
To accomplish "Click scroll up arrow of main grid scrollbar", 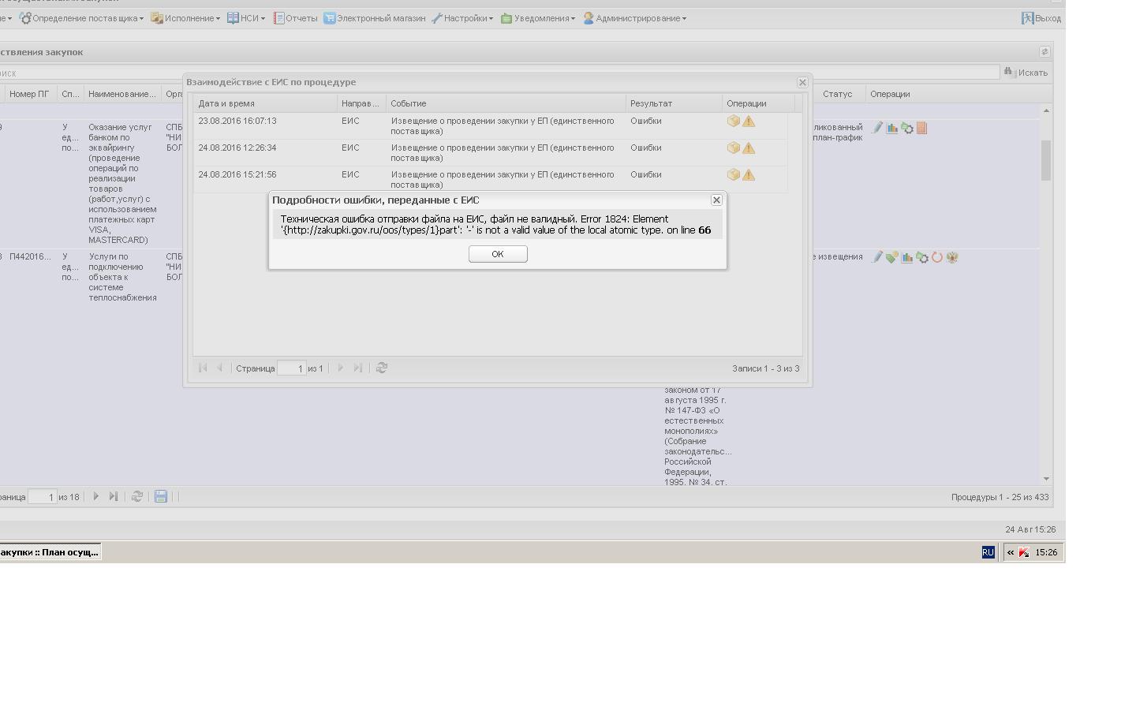I will [1046, 110].
